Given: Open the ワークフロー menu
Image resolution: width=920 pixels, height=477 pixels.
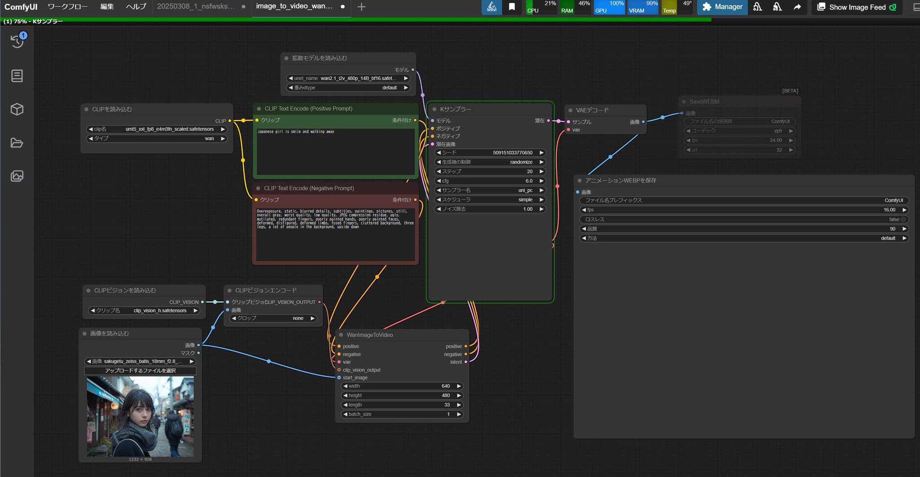Looking at the screenshot, I should point(67,7).
